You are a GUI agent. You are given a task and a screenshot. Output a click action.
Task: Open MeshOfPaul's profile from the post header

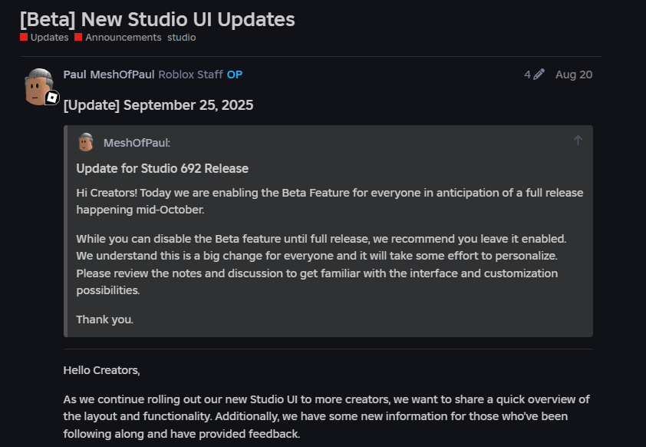(122, 74)
